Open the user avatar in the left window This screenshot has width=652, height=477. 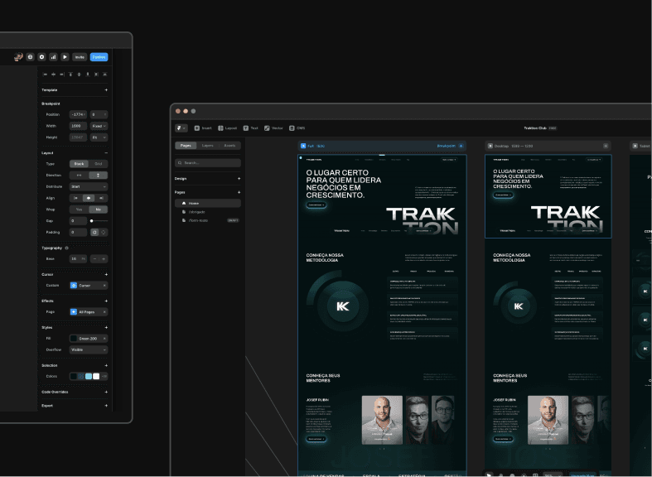(x=18, y=57)
